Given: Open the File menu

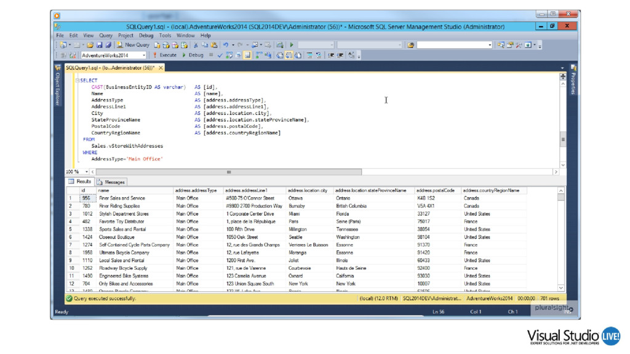Looking at the screenshot, I should 60,35.
